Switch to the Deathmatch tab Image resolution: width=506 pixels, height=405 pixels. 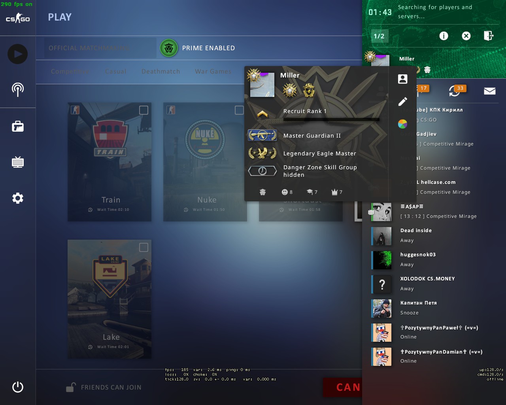pyautogui.click(x=161, y=72)
